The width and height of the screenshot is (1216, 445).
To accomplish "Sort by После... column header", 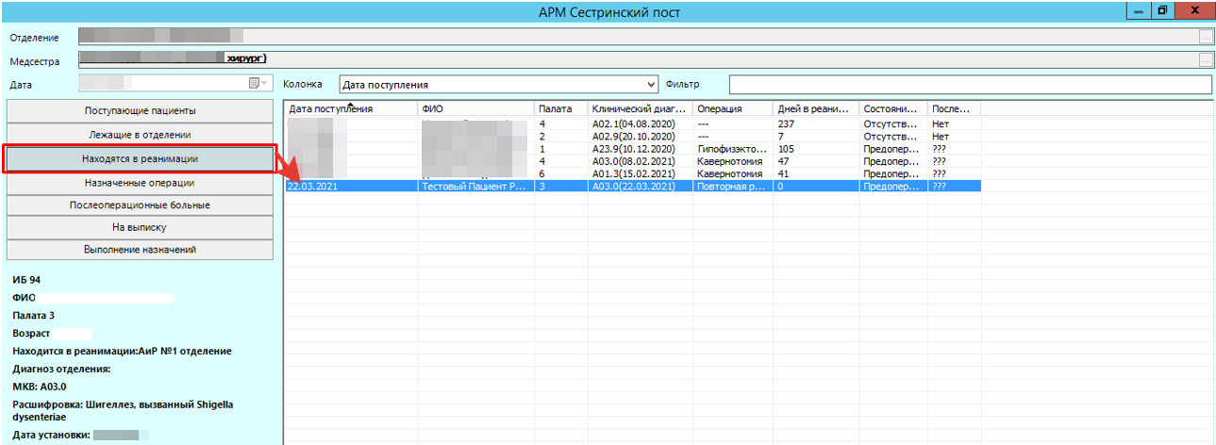I will 954,109.
